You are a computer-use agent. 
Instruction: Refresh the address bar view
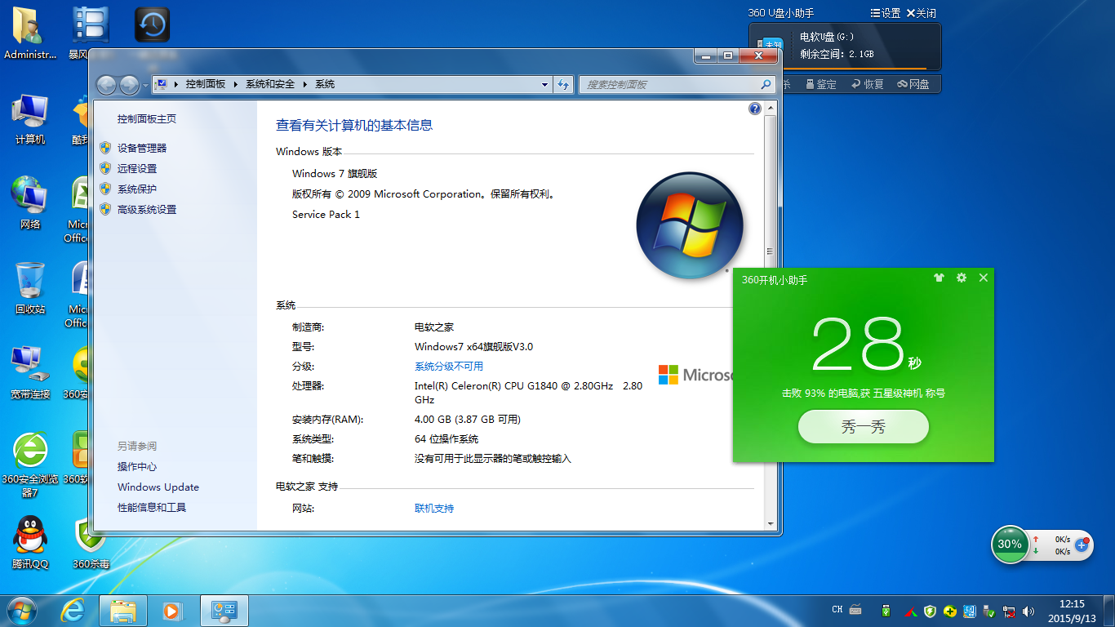pos(563,84)
